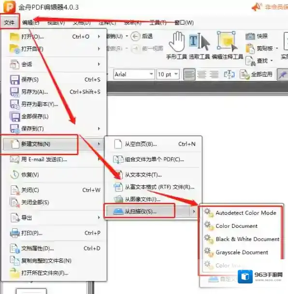Select Autodetect Color Mode scan option
Viewport: 288px width, 294px height.
click(241, 212)
